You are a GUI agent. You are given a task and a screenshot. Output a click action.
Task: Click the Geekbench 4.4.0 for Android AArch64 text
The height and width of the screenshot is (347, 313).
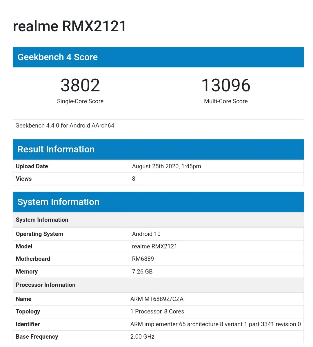coord(65,125)
